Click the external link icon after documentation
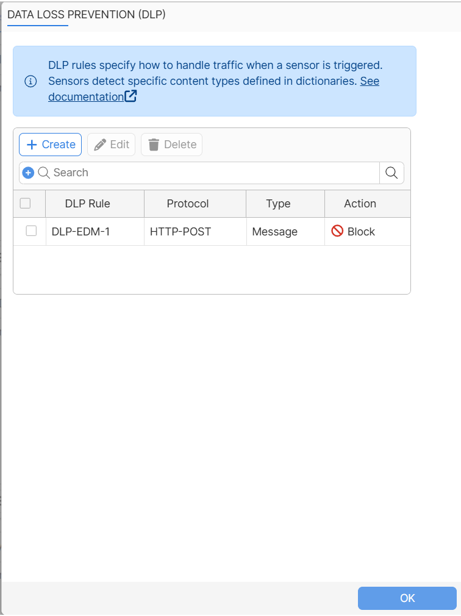461x616 pixels. click(130, 96)
